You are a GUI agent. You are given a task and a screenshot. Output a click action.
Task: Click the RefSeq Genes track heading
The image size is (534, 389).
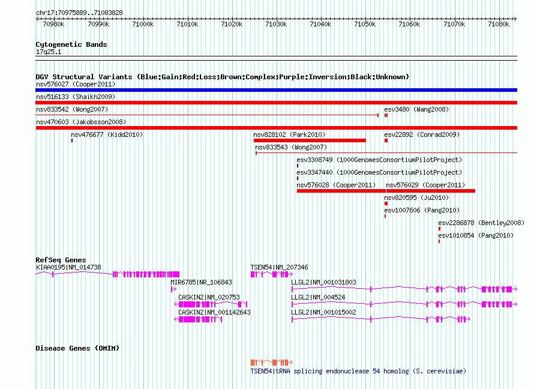click(61, 260)
